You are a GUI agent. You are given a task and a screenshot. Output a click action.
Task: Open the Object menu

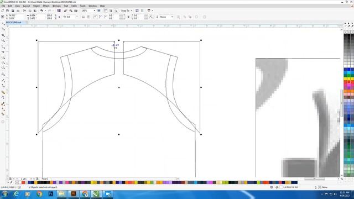point(37,6)
